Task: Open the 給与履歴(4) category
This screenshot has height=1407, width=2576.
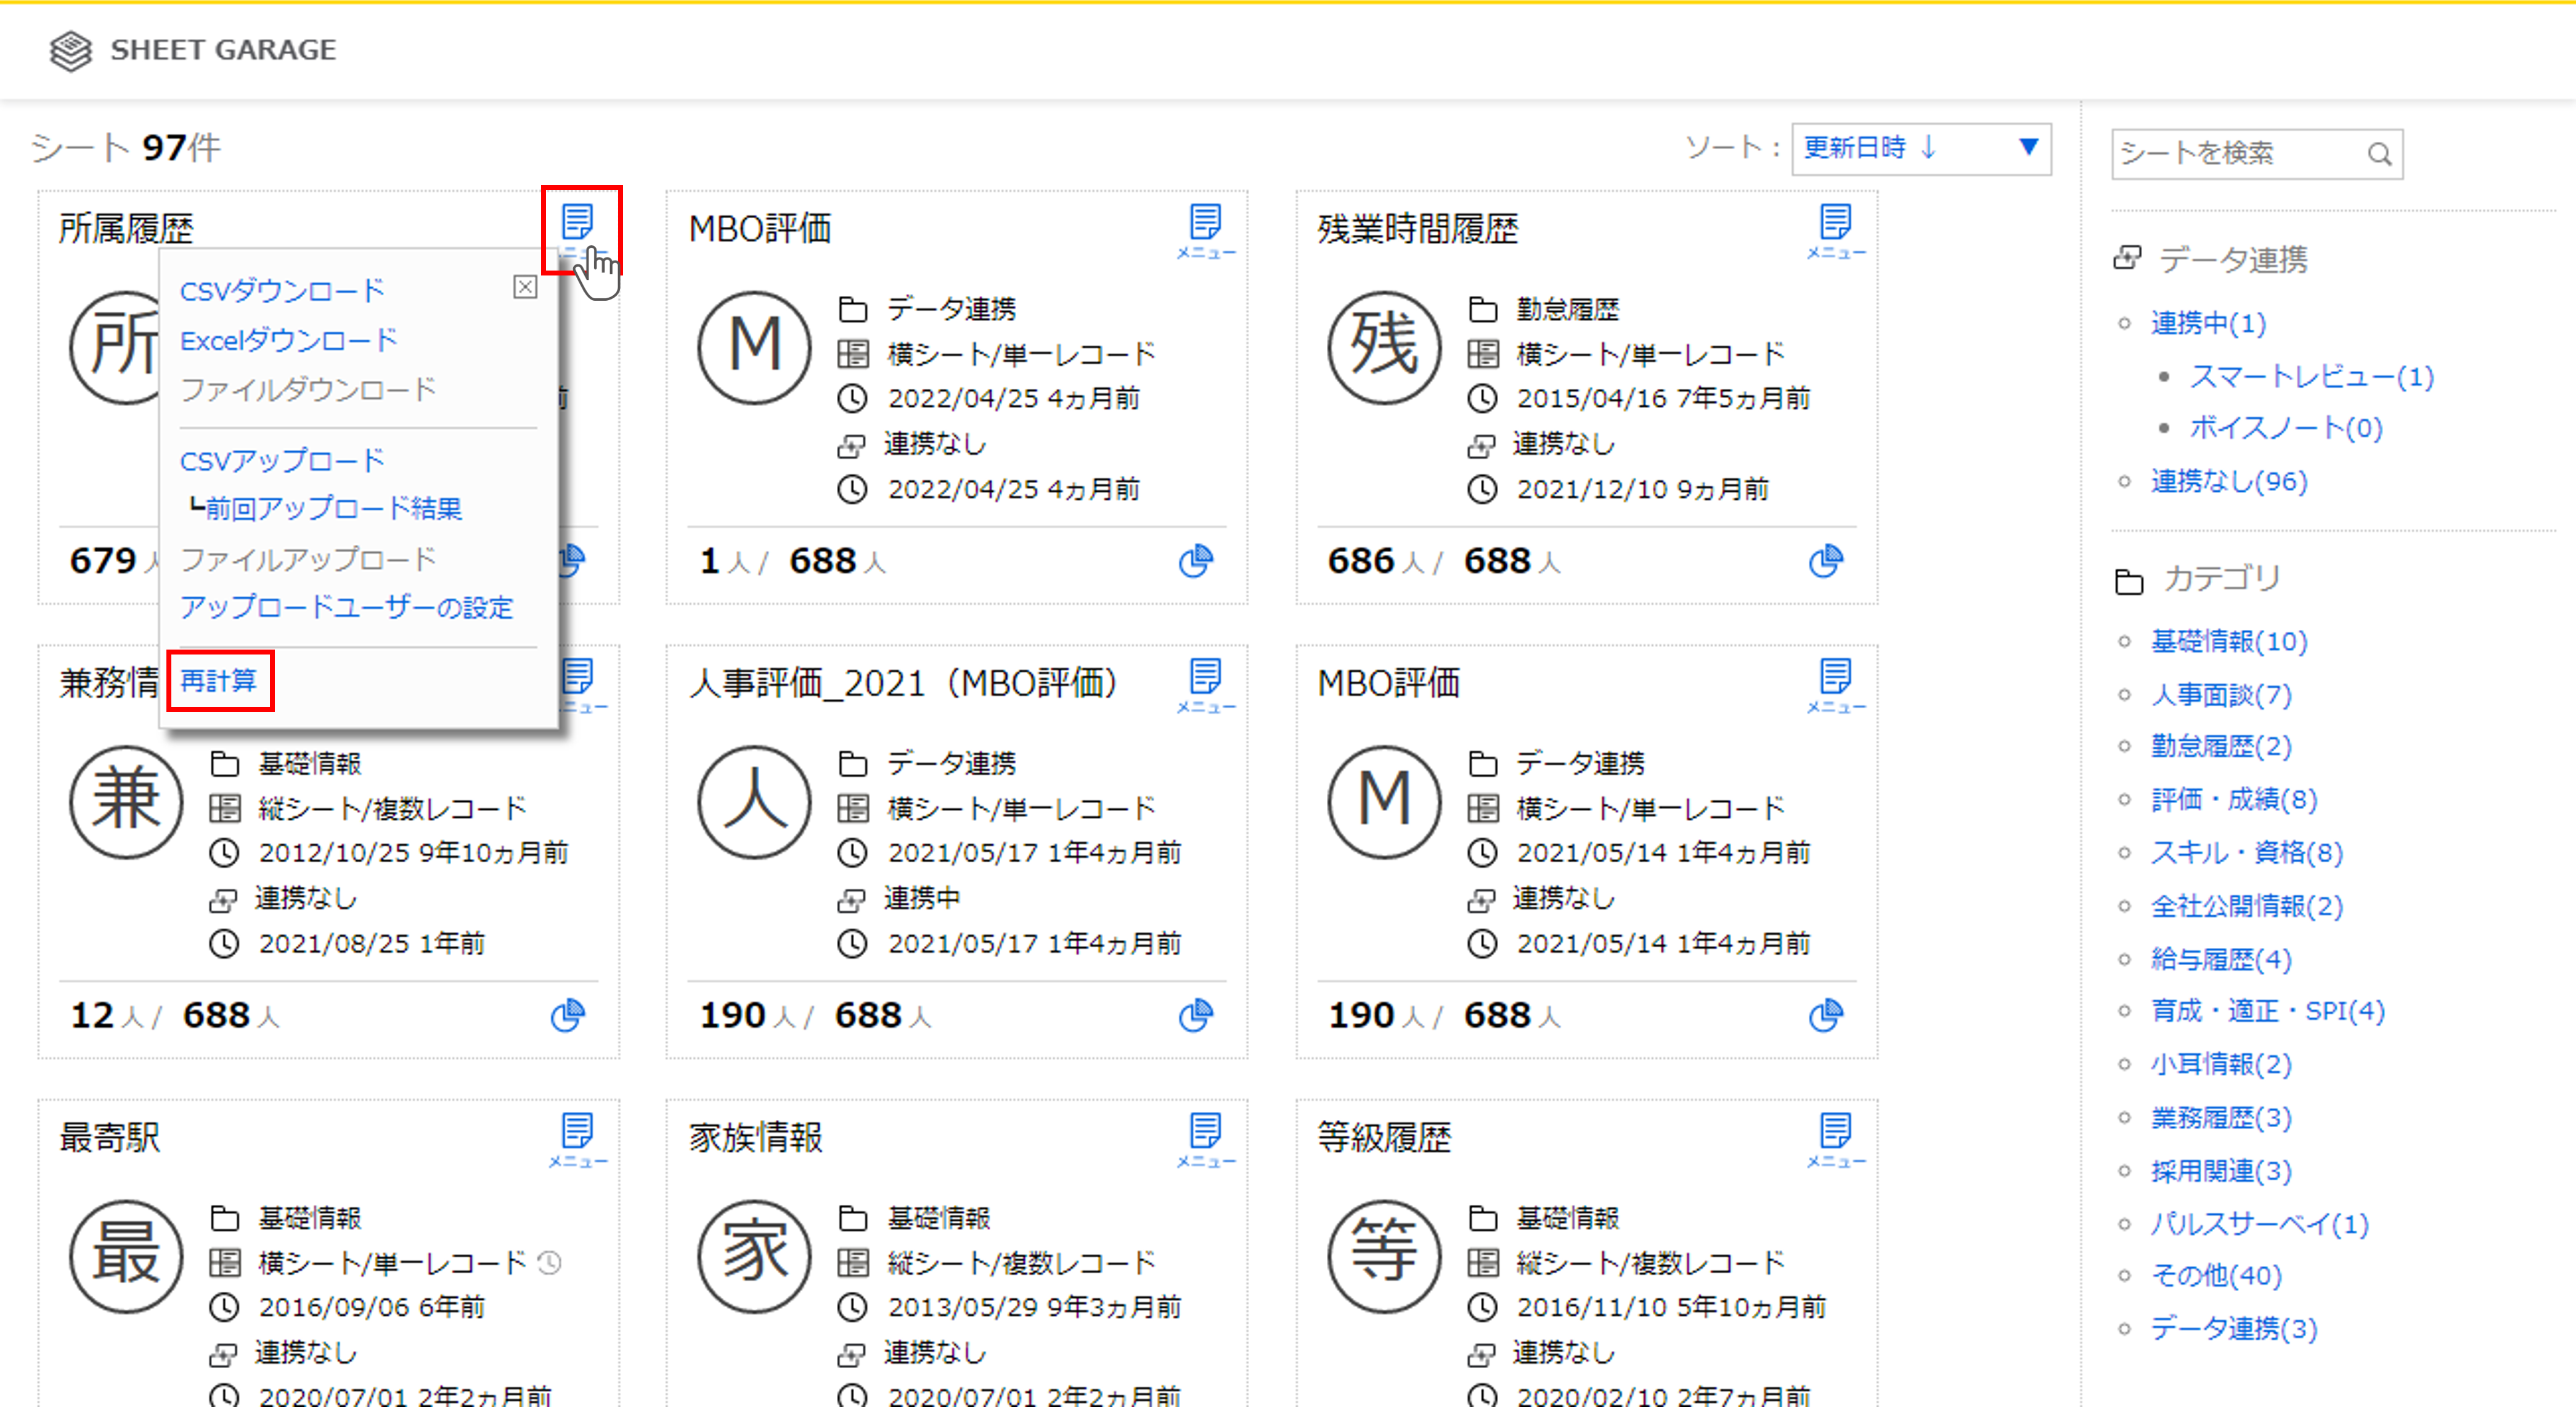Action: pyautogui.click(x=2221, y=959)
